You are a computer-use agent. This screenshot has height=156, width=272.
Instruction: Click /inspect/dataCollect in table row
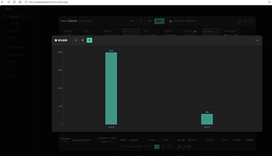click(x=82, y=140)
